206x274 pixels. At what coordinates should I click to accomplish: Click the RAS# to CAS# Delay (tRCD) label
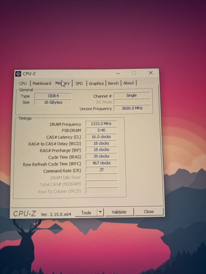pyautogui.click(x=55, y=144)
